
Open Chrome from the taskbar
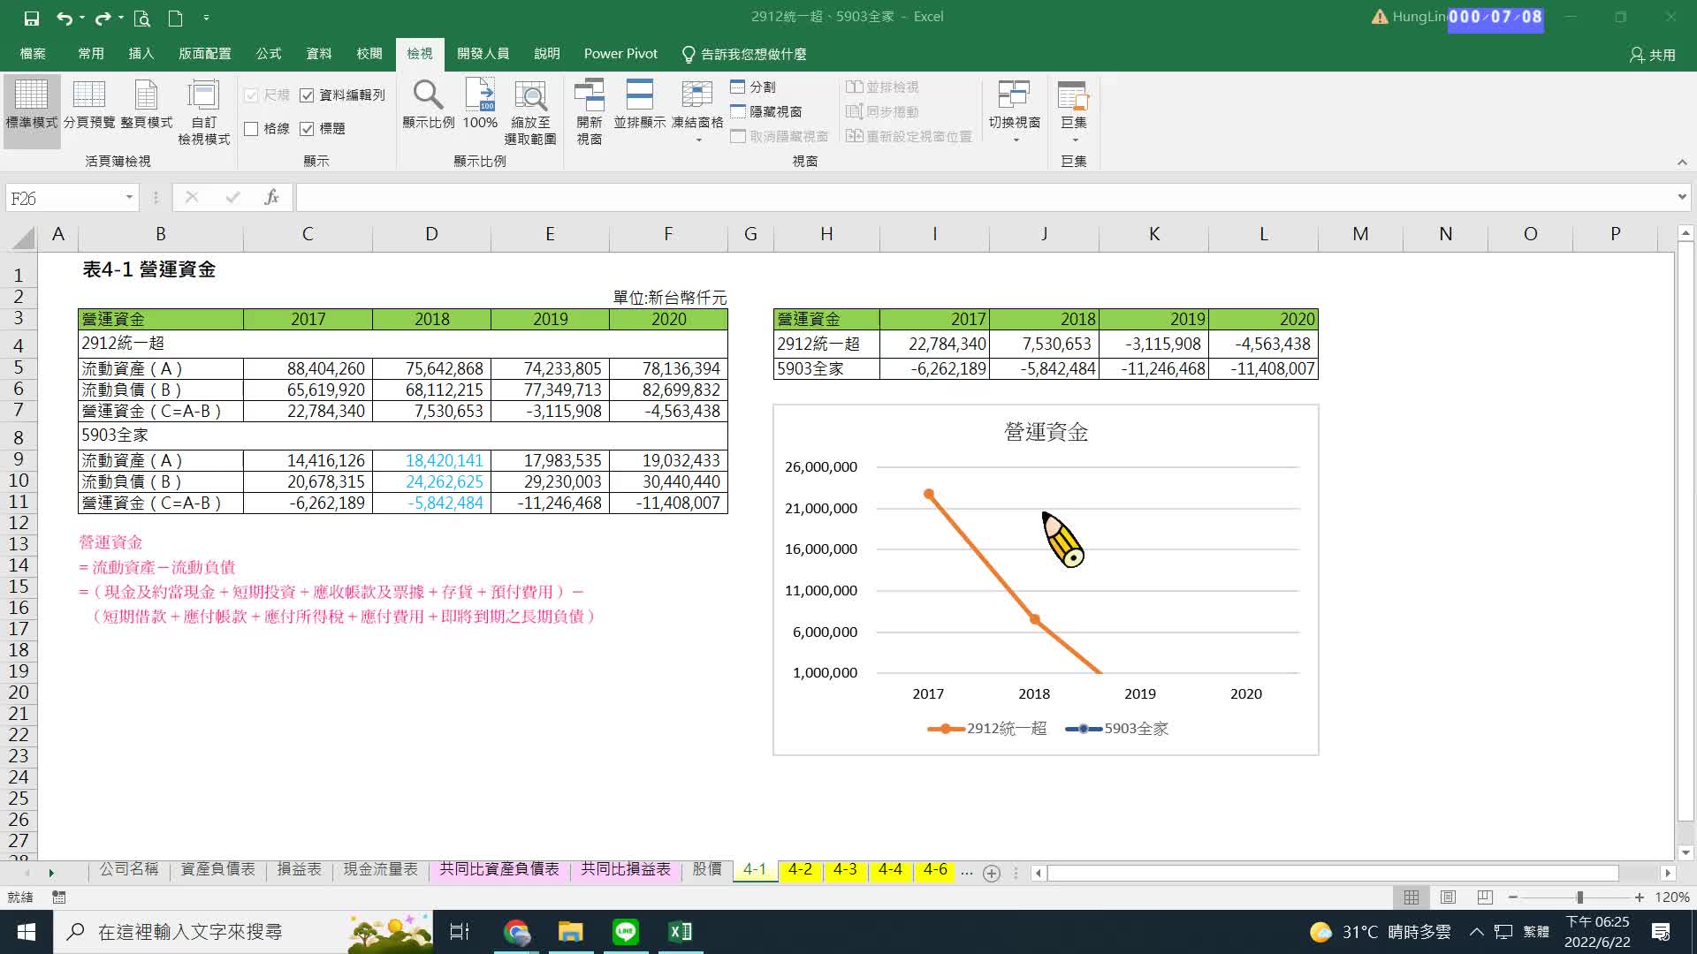[x=517, y=932]
